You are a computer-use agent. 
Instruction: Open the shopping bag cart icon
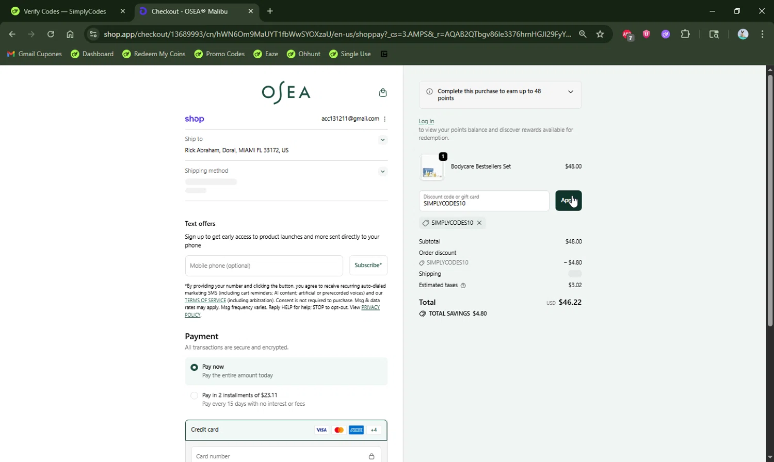pos(382,93)
